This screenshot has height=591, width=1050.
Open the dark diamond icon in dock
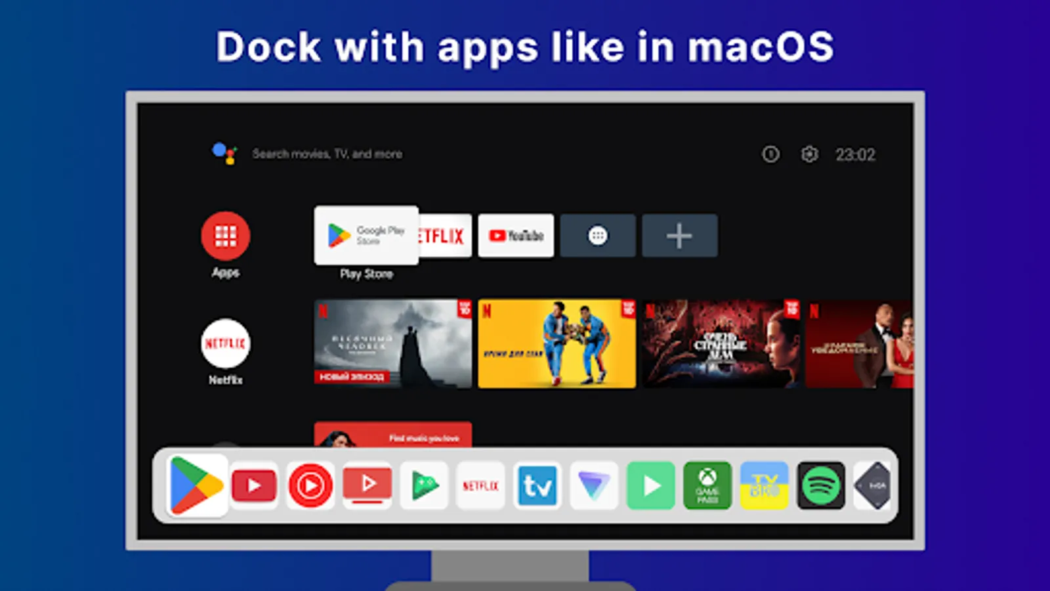coord(873,486)
